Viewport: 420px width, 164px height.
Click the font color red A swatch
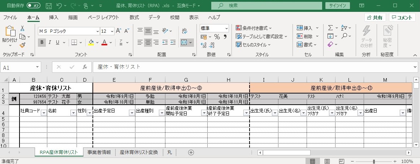coord(104,42)
